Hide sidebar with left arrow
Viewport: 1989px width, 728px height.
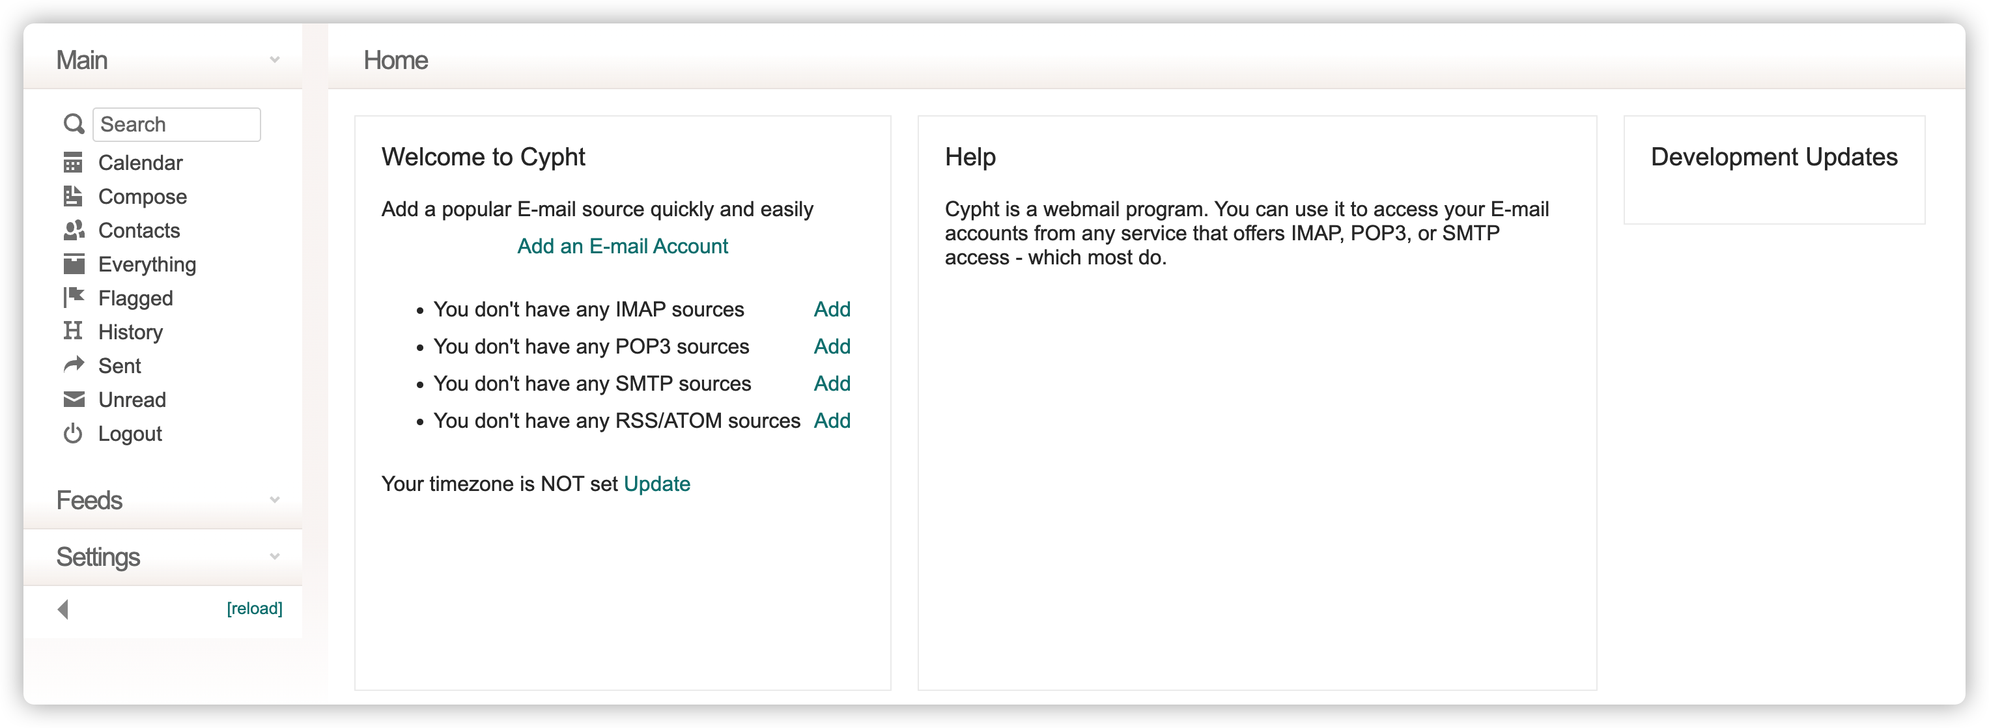[63, 609]
